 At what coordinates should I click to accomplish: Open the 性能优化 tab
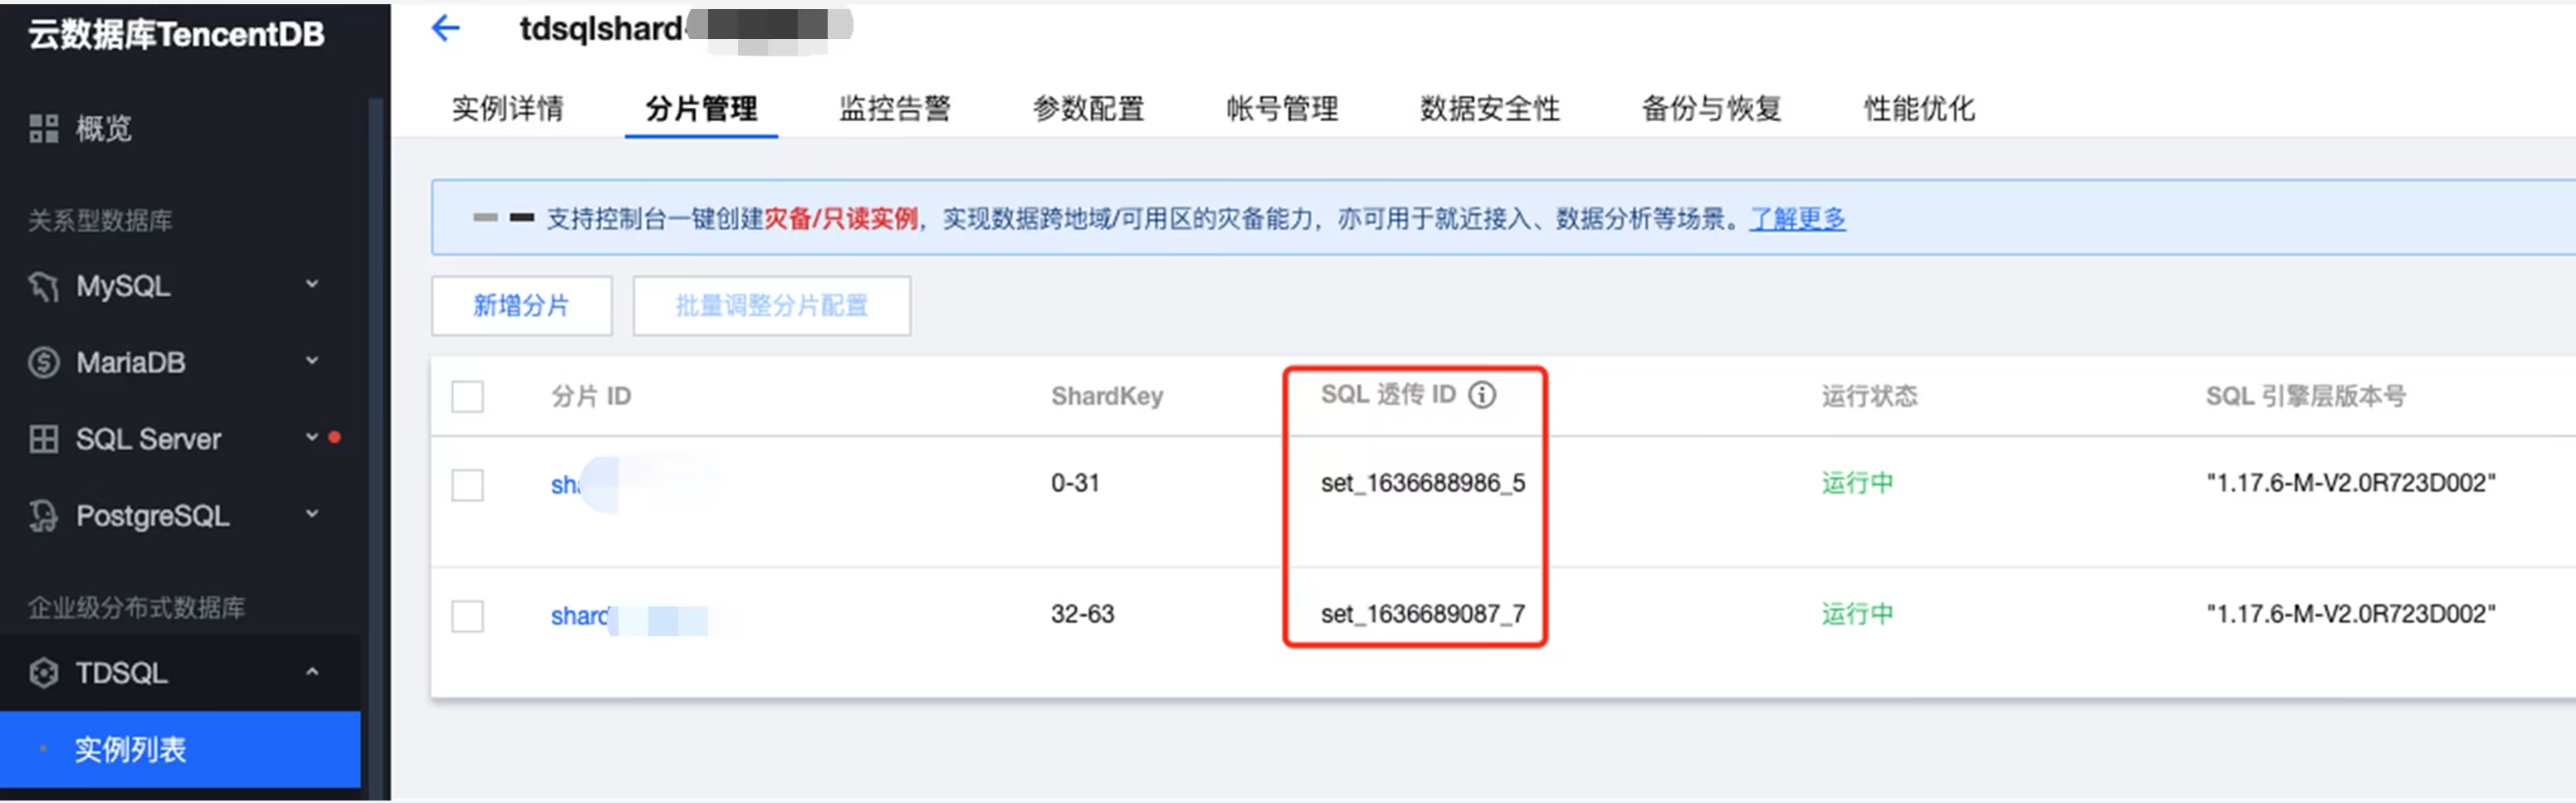coord(1920,108)
